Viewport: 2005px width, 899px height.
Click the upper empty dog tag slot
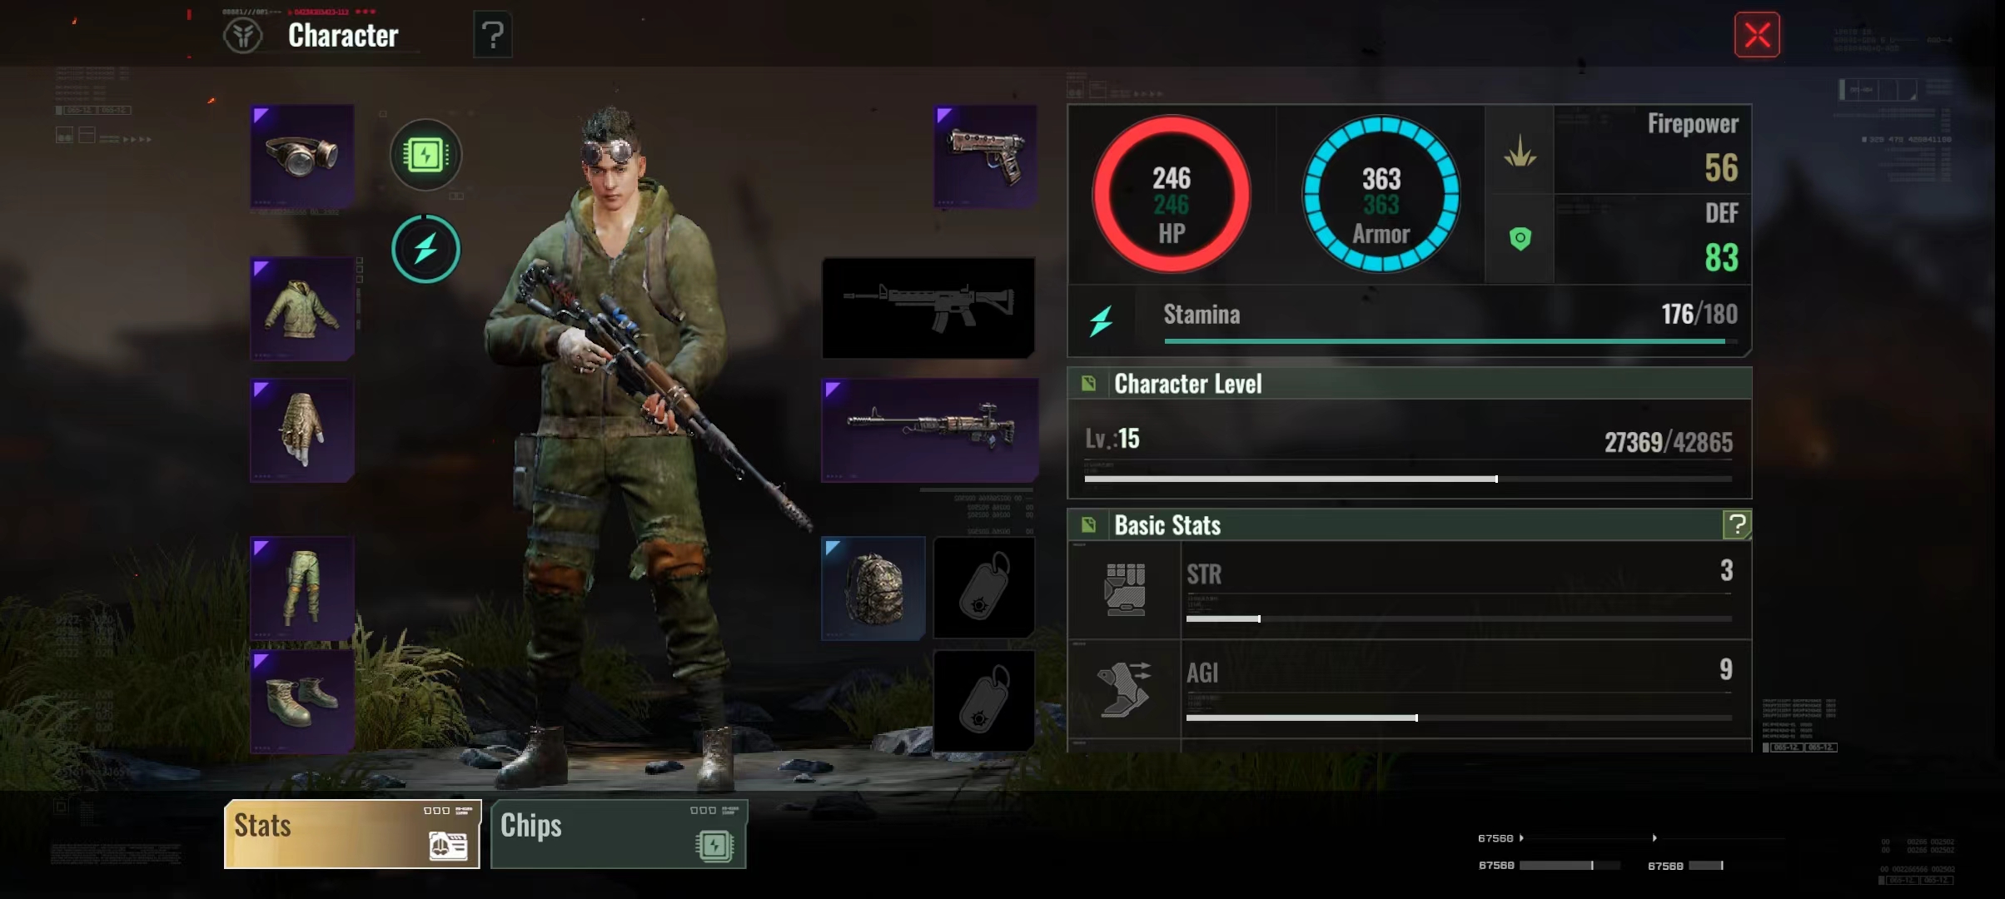pyautogui.click(x=984, y=588)
